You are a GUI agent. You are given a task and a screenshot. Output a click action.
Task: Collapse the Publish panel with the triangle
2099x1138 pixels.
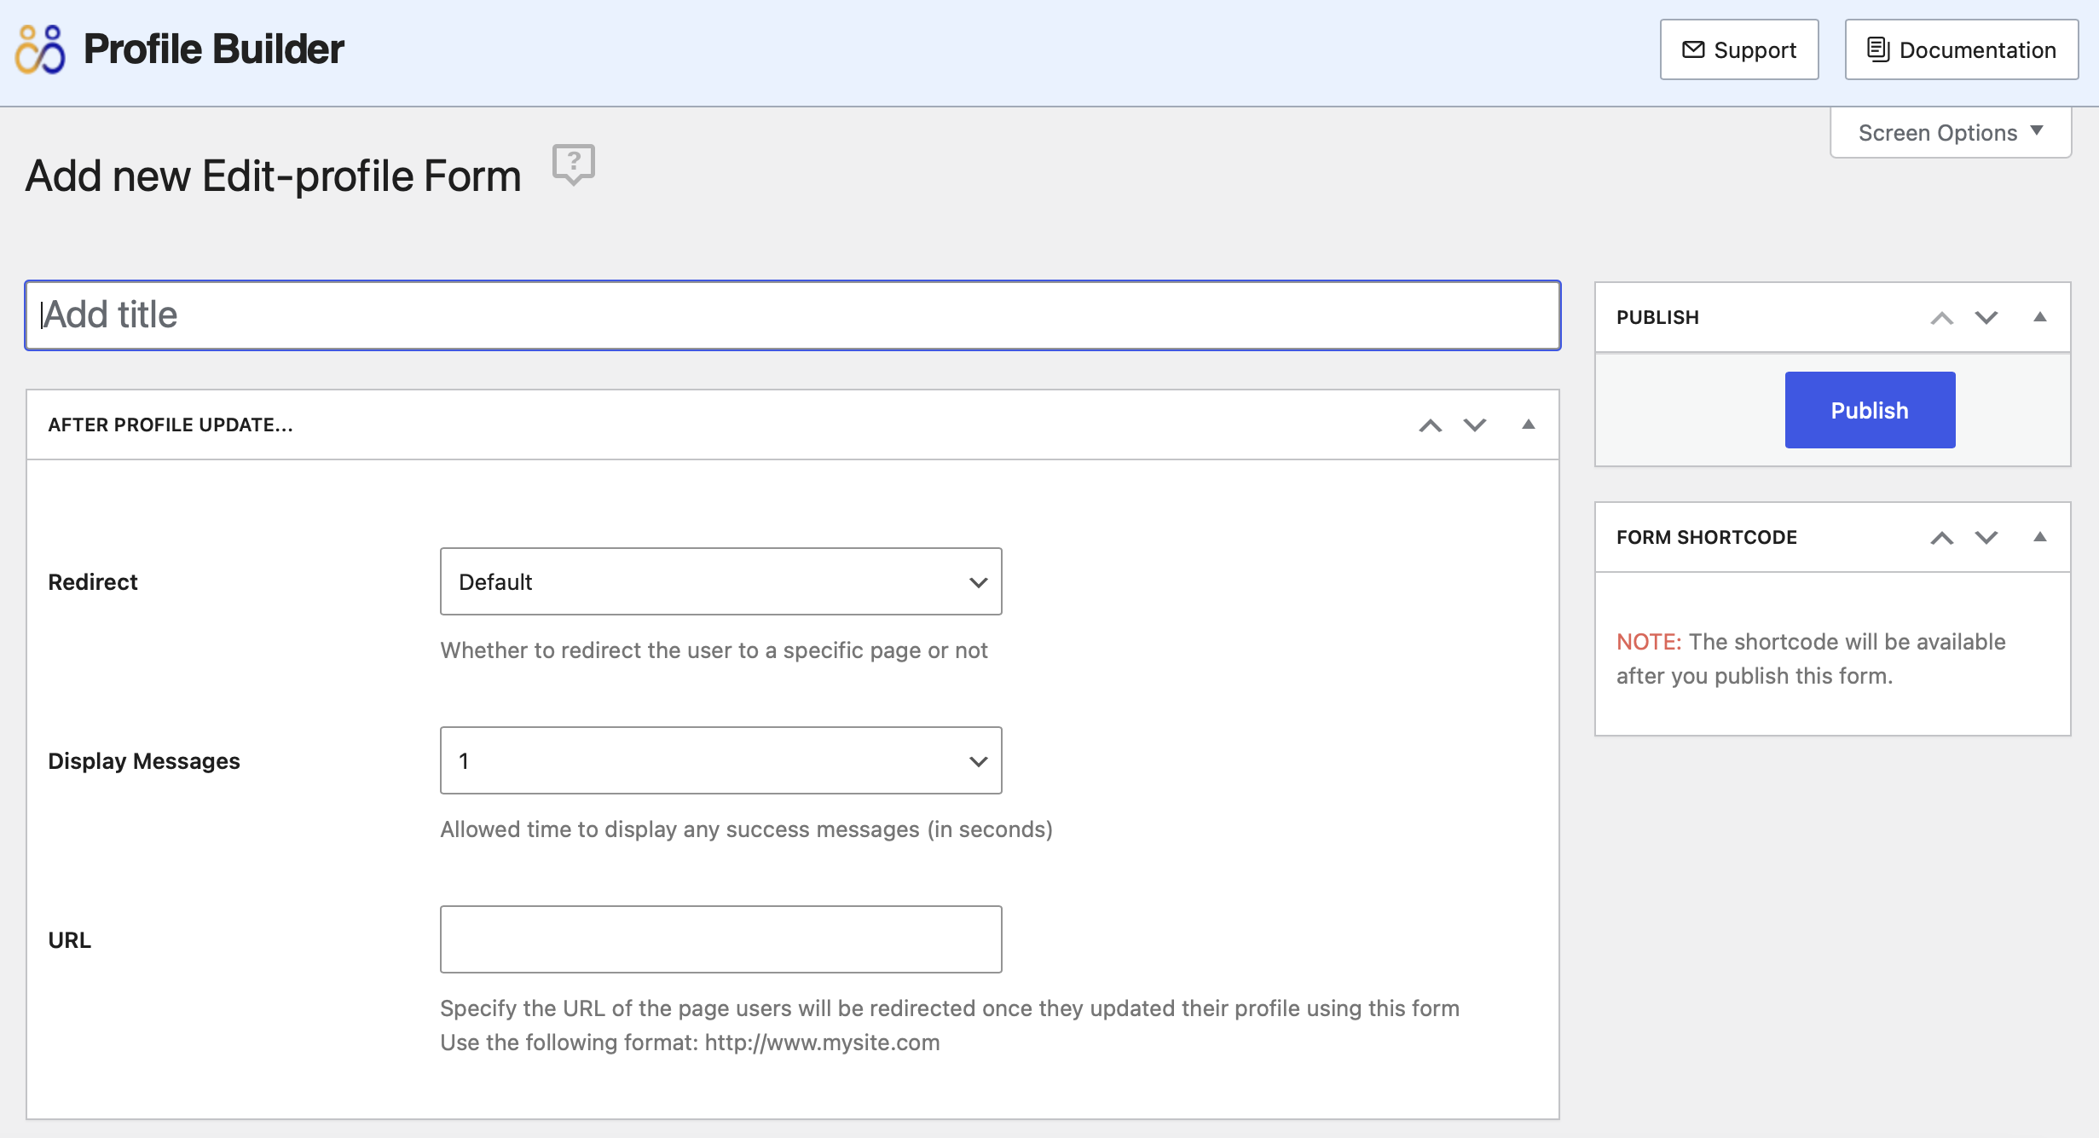pyautogui.click(x=2040, y=317)
